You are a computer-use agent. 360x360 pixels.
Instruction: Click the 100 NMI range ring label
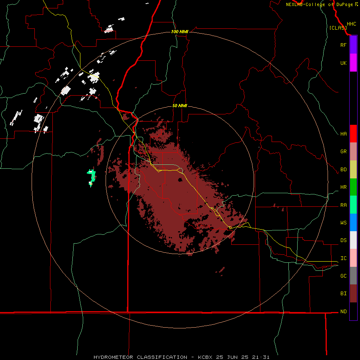[x=180, y=32]
